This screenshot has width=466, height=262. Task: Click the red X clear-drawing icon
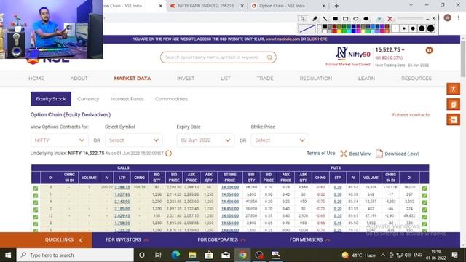pos(390,19)
